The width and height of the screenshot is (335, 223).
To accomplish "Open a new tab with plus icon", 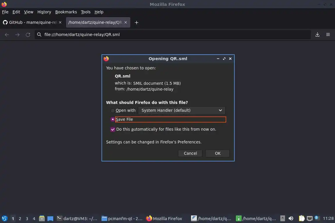I will pos(136,22).
